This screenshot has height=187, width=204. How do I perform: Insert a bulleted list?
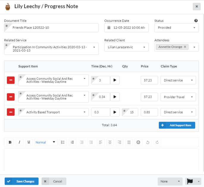(x=63, y=142)
